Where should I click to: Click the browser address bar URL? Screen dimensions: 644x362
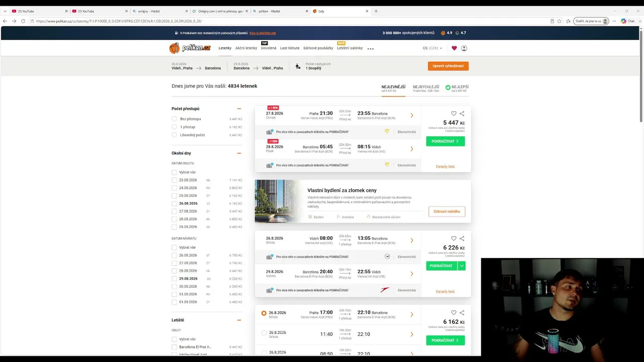[x=119, y=21]
